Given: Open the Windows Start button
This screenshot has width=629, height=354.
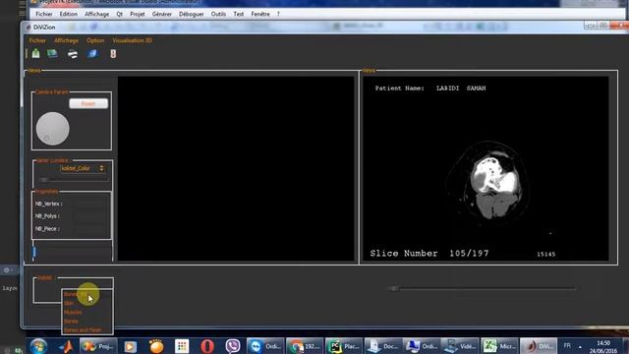Looking at the screenshot, I should (38, 346).
